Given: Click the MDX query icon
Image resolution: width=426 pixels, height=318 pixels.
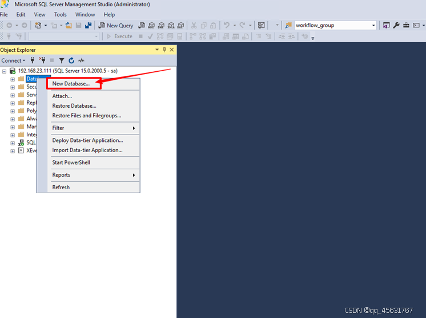Looking at the screenshot, I should coord(151,26).
